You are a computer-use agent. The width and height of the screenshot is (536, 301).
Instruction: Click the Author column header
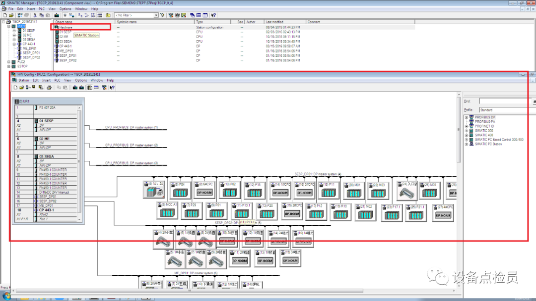point(254,22)
